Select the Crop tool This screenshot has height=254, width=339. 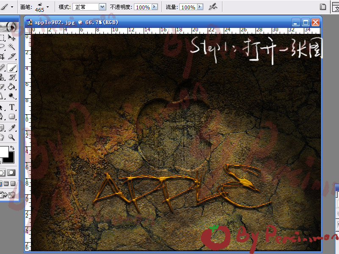[x=2, y=56]
